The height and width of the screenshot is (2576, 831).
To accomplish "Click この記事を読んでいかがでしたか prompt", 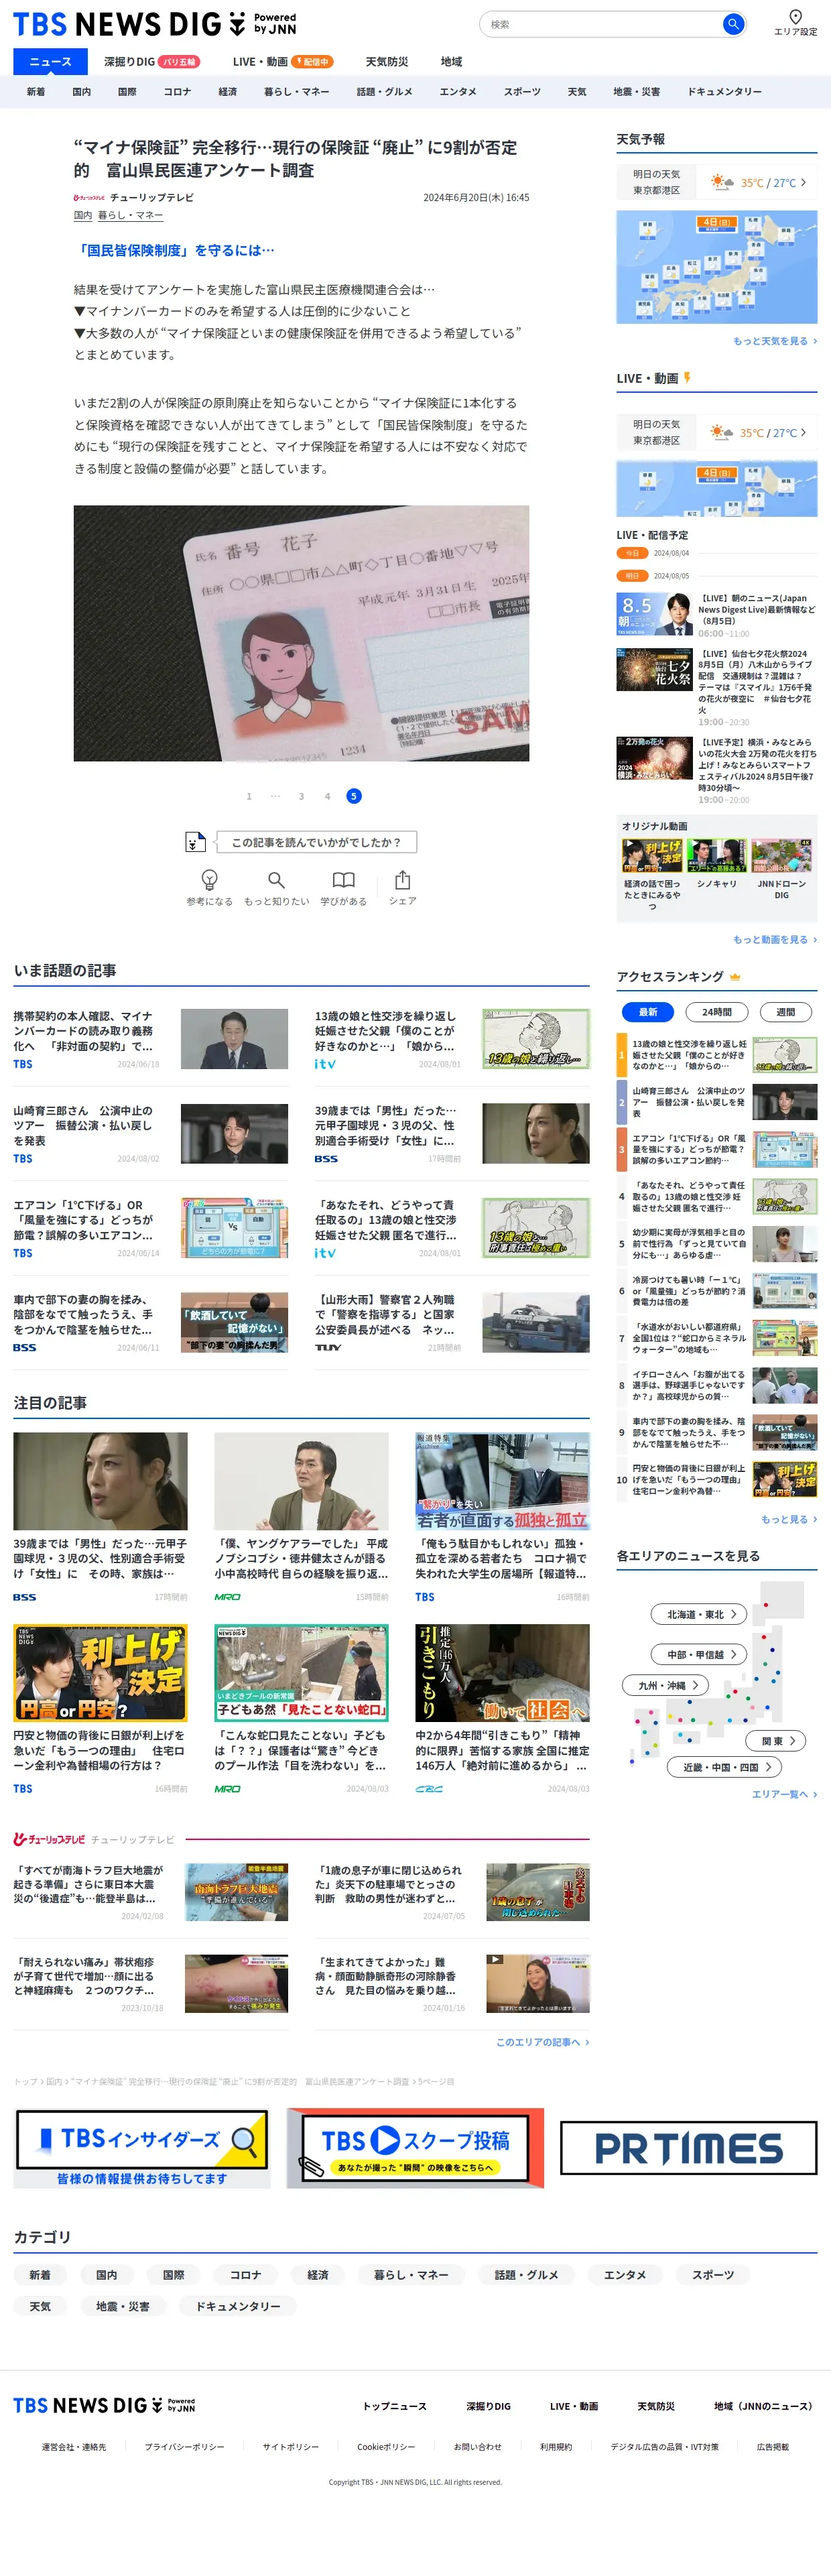I will tap(316, 842).
